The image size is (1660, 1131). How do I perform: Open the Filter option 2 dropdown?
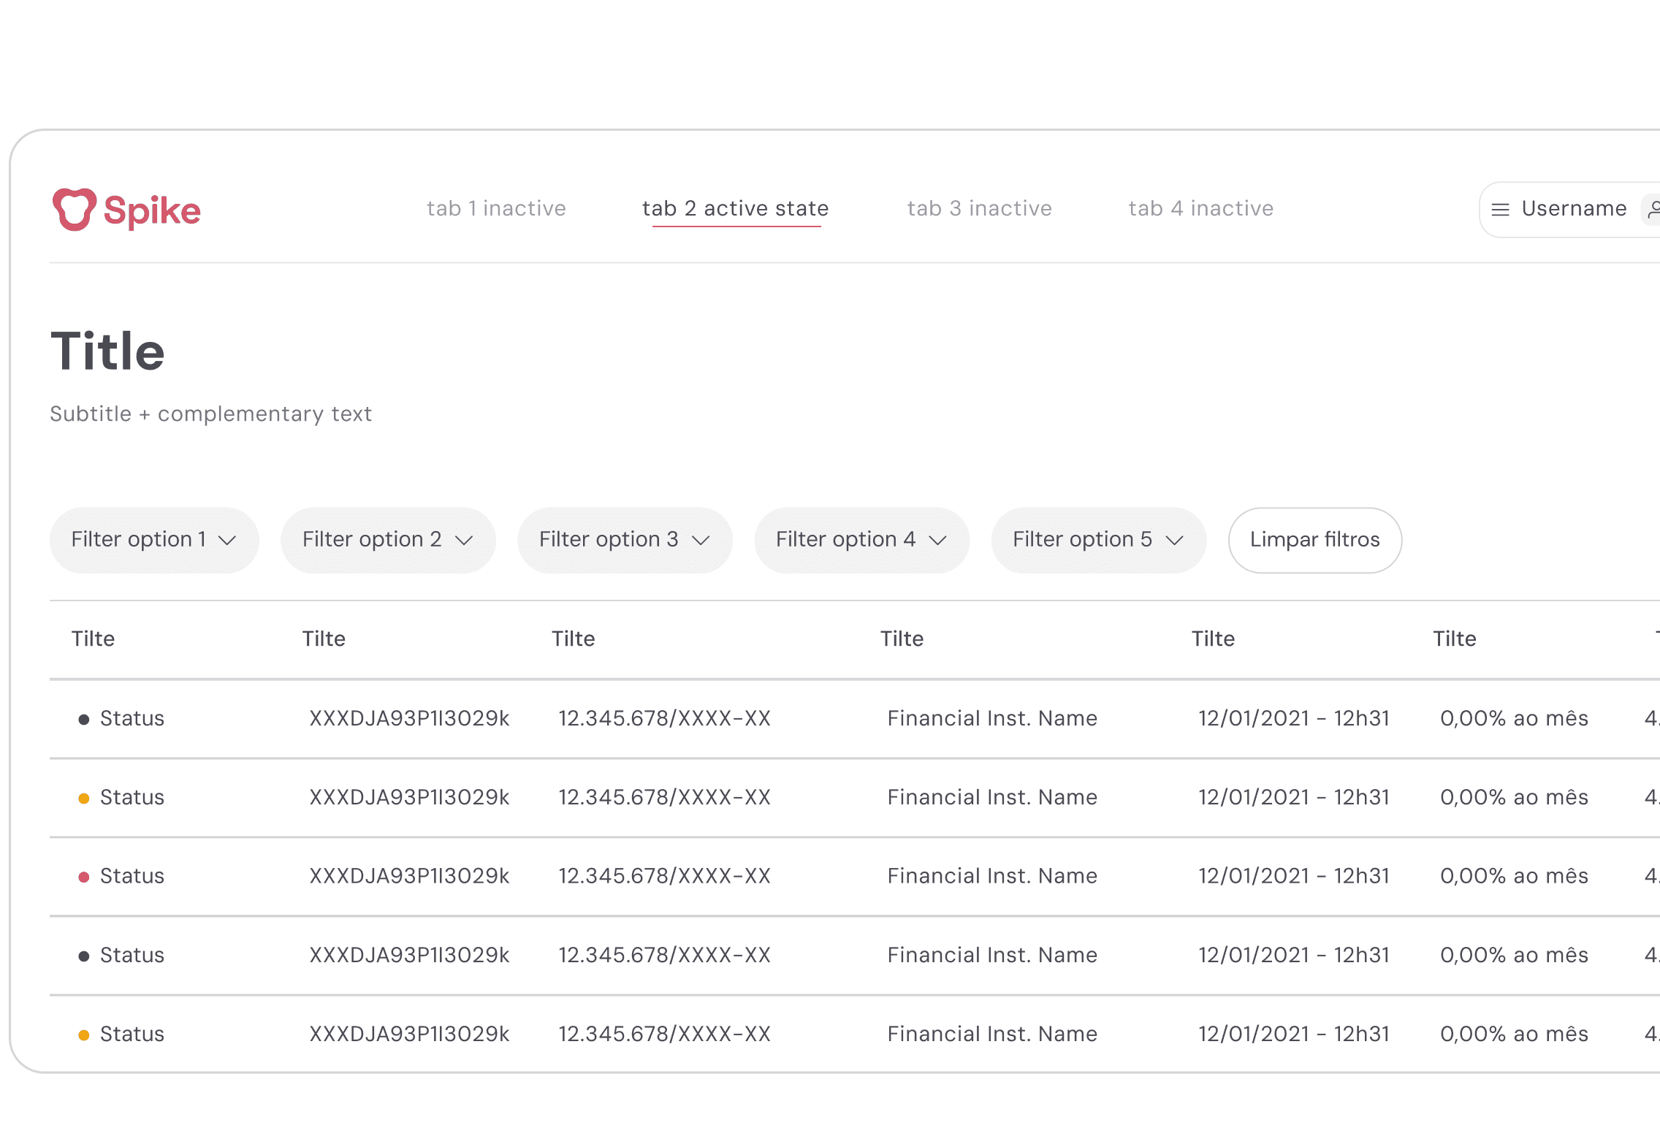pyautogui.click(x=387, y=540)
